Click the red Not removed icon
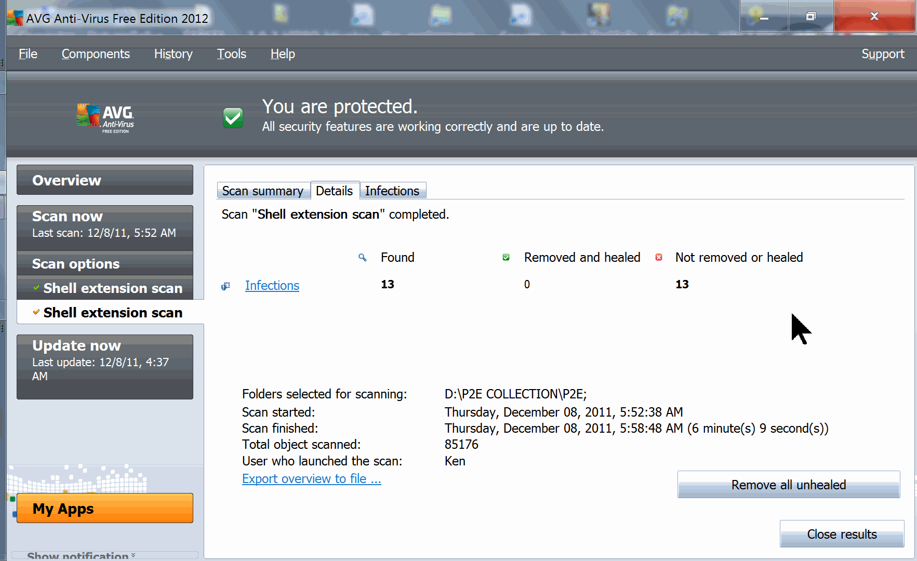Viewport: 917px width, 561px height. [x=659, y=258]
